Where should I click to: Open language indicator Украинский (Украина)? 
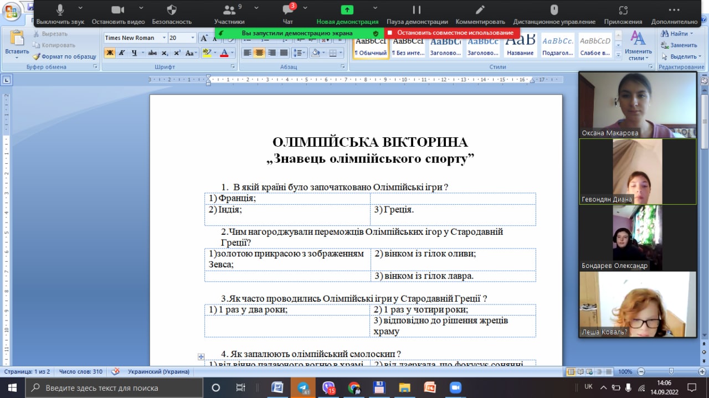(158, 371)
